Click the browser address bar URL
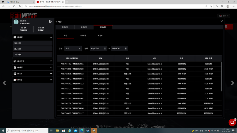The width and height of the screenshot is (237, 133). 55,6
